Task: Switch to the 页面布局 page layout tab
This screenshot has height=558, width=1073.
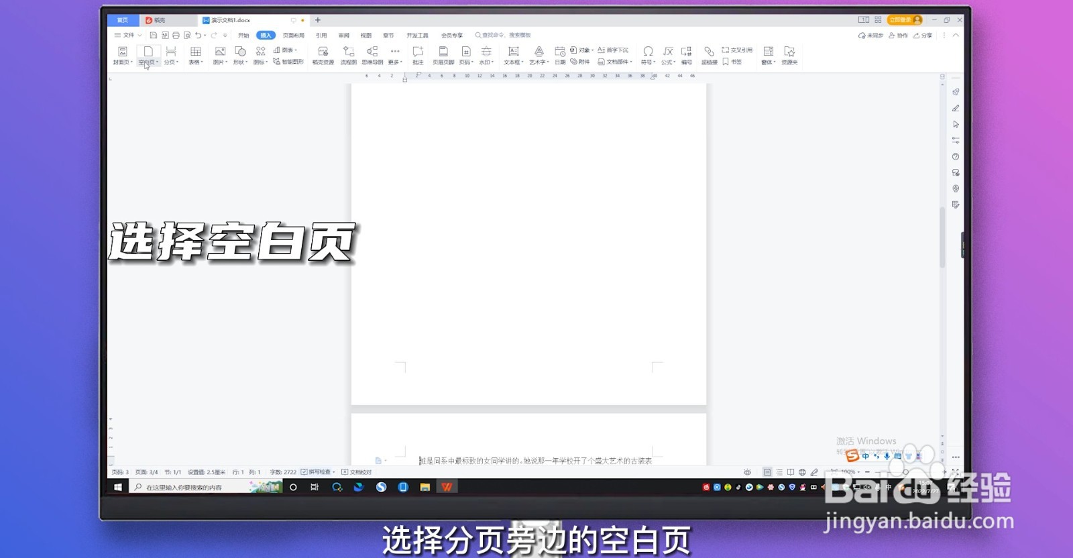Action: click(x=293, y=36)
